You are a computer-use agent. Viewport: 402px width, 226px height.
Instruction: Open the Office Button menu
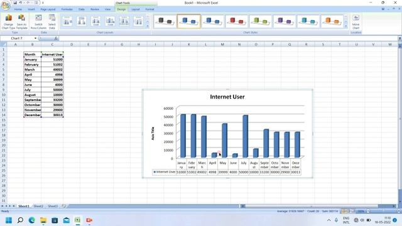[x=5, y=5]
